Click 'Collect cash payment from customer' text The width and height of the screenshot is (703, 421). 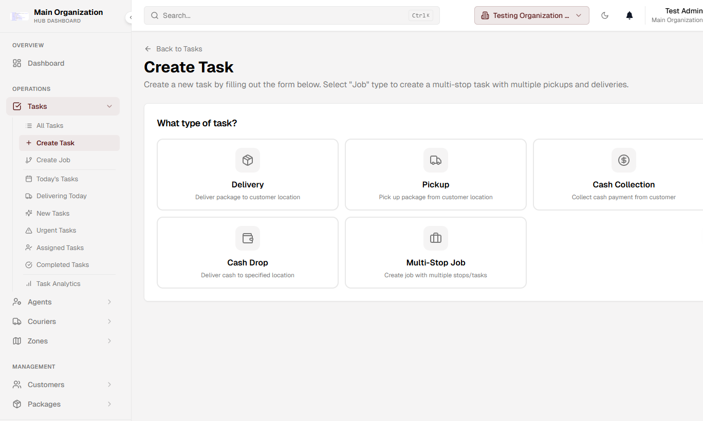pos(624,197)
